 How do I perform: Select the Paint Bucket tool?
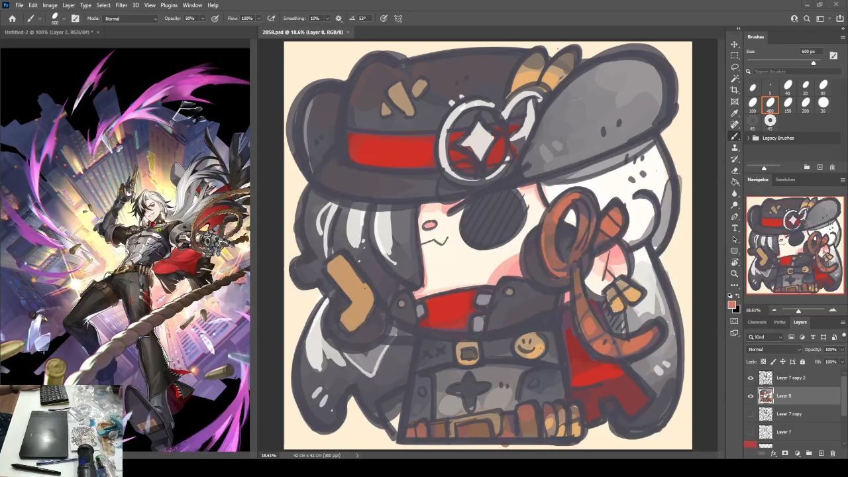click(x=735, y=182)
